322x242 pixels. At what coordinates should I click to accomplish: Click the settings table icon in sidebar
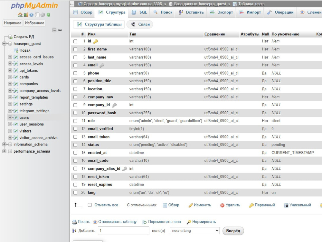coord(16,104)
